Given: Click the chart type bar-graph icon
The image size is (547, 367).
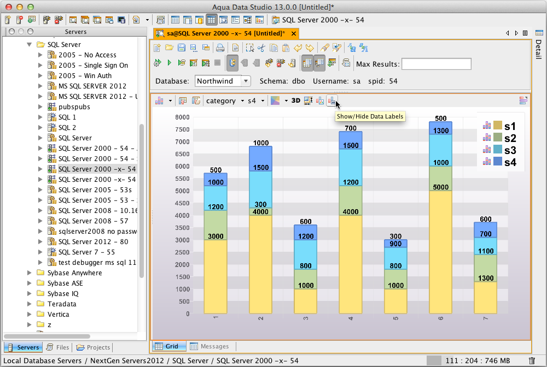Looking at the screenshot, I should coord(160,100).
